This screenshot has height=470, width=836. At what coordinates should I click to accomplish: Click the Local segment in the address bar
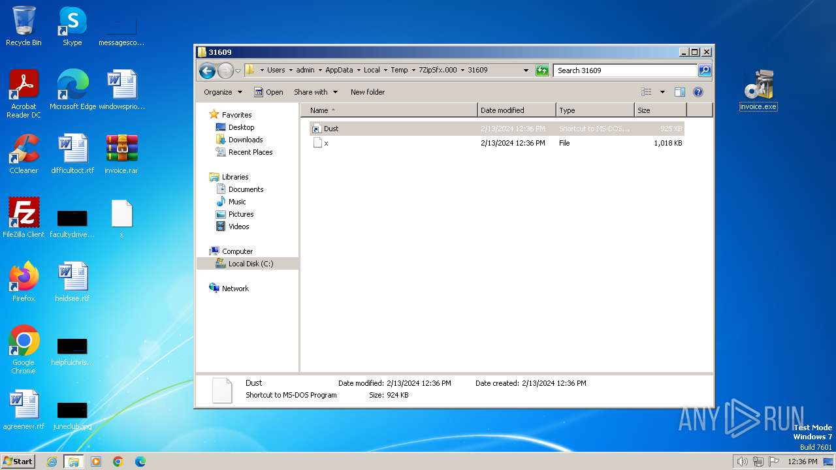[372, 70]
